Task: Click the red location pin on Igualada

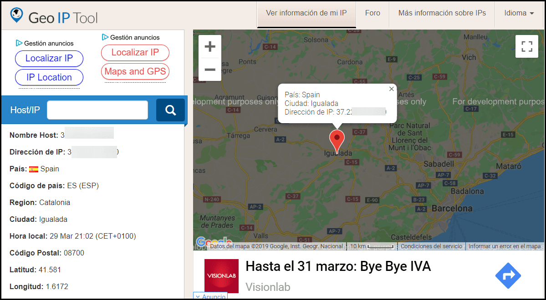Action: click(337, 141)
